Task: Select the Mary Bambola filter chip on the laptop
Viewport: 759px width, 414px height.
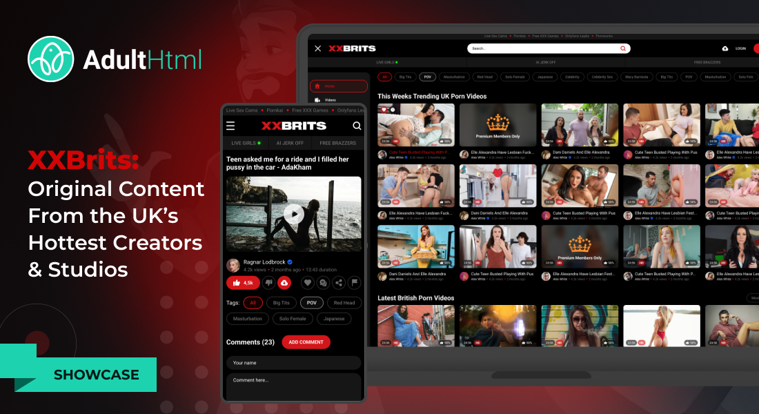Action: point(637,77)
